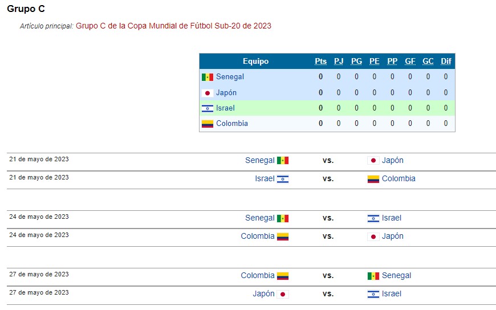Click the Israel flag in standings table
The image size is (496, 310).
[x=208, y=108]
